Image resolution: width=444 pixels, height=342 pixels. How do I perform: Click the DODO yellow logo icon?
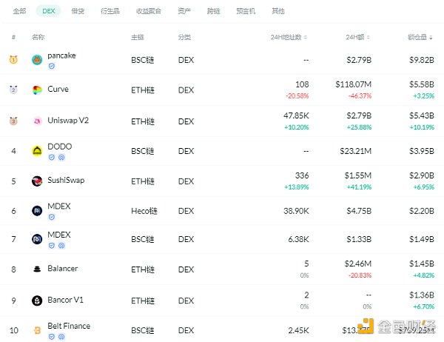(37, 151)
